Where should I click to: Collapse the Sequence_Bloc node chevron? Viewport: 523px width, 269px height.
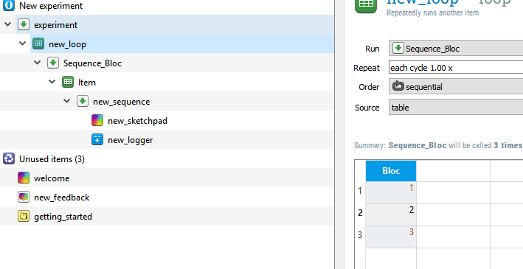(x=38, y=63)
